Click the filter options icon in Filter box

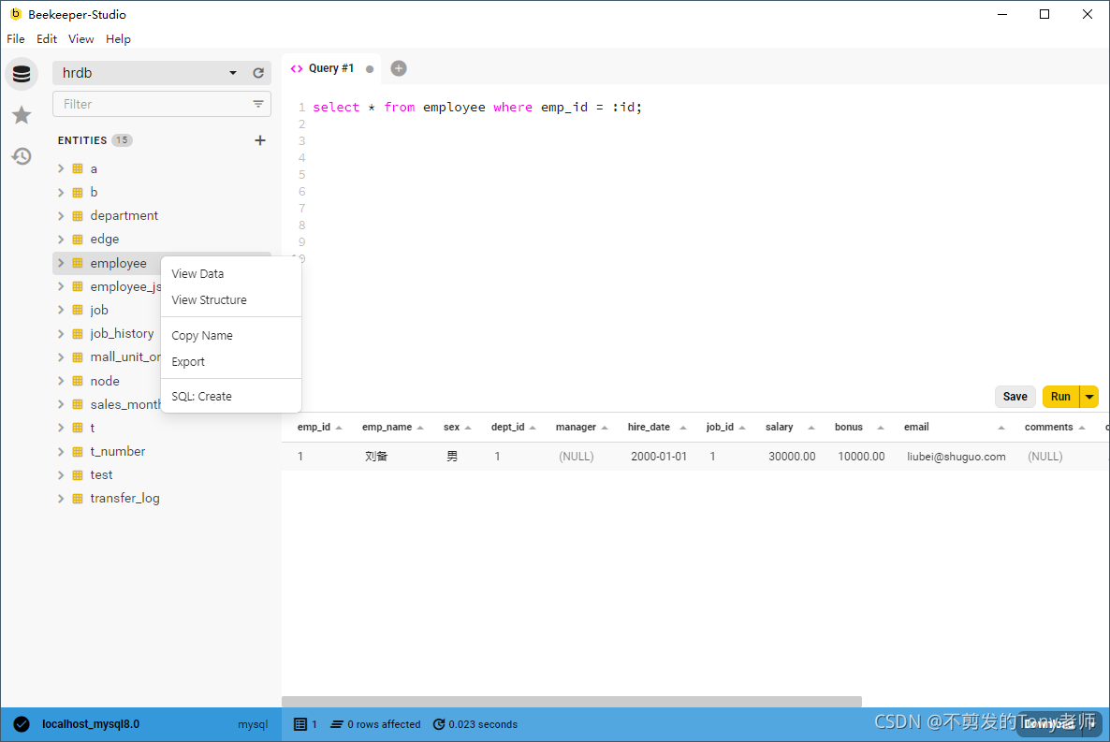(258, 104)
